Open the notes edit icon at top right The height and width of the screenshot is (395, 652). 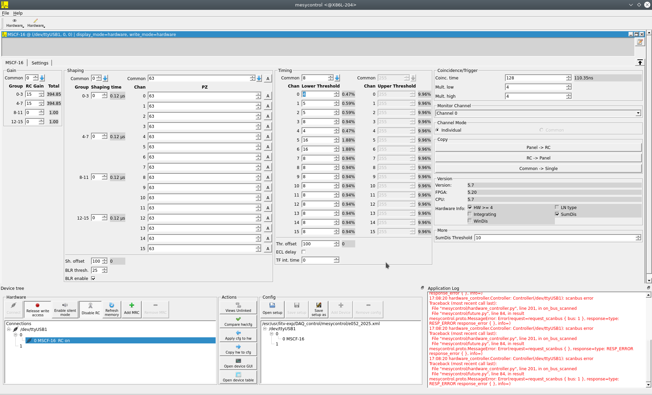[640, 42]
